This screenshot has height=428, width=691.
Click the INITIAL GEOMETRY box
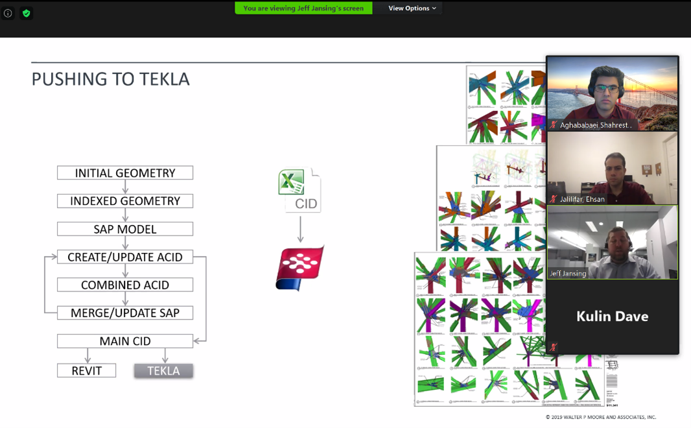(x=125, y=172)
